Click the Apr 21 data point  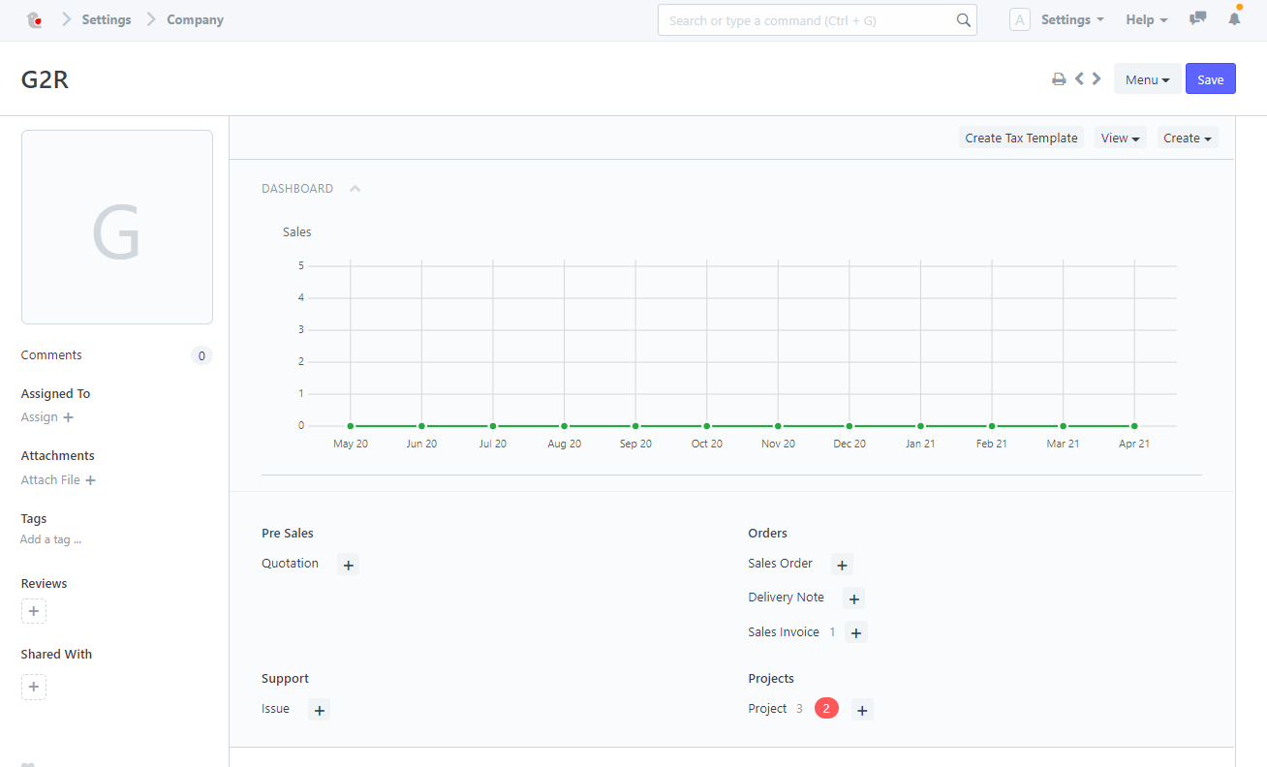pyautogui.click(x=1134, y=426)
